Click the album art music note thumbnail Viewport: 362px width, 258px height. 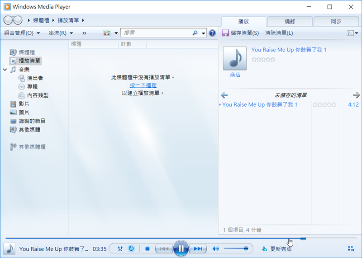pos(234,58)
